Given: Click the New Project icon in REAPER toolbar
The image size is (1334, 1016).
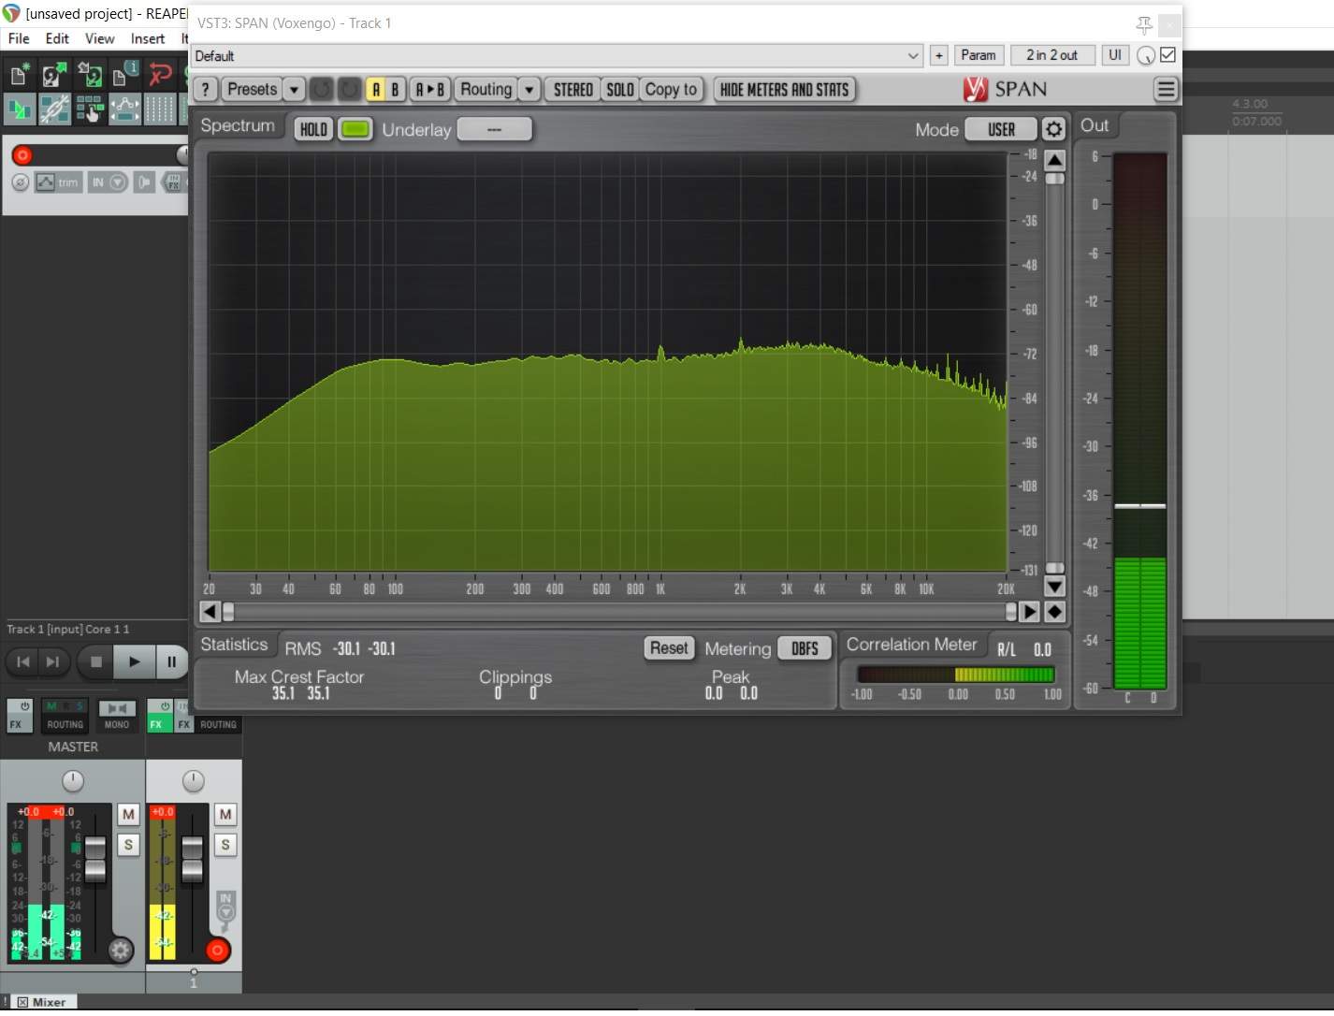Looking at the screenshot, I should coord(19,74).
